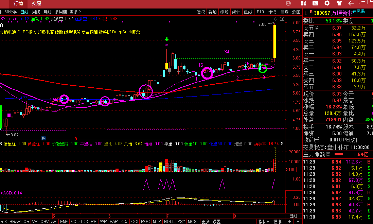The image size is (373, 224).
Task: Open the 统计 statistics tool
Action: click(x=236, y=12)
